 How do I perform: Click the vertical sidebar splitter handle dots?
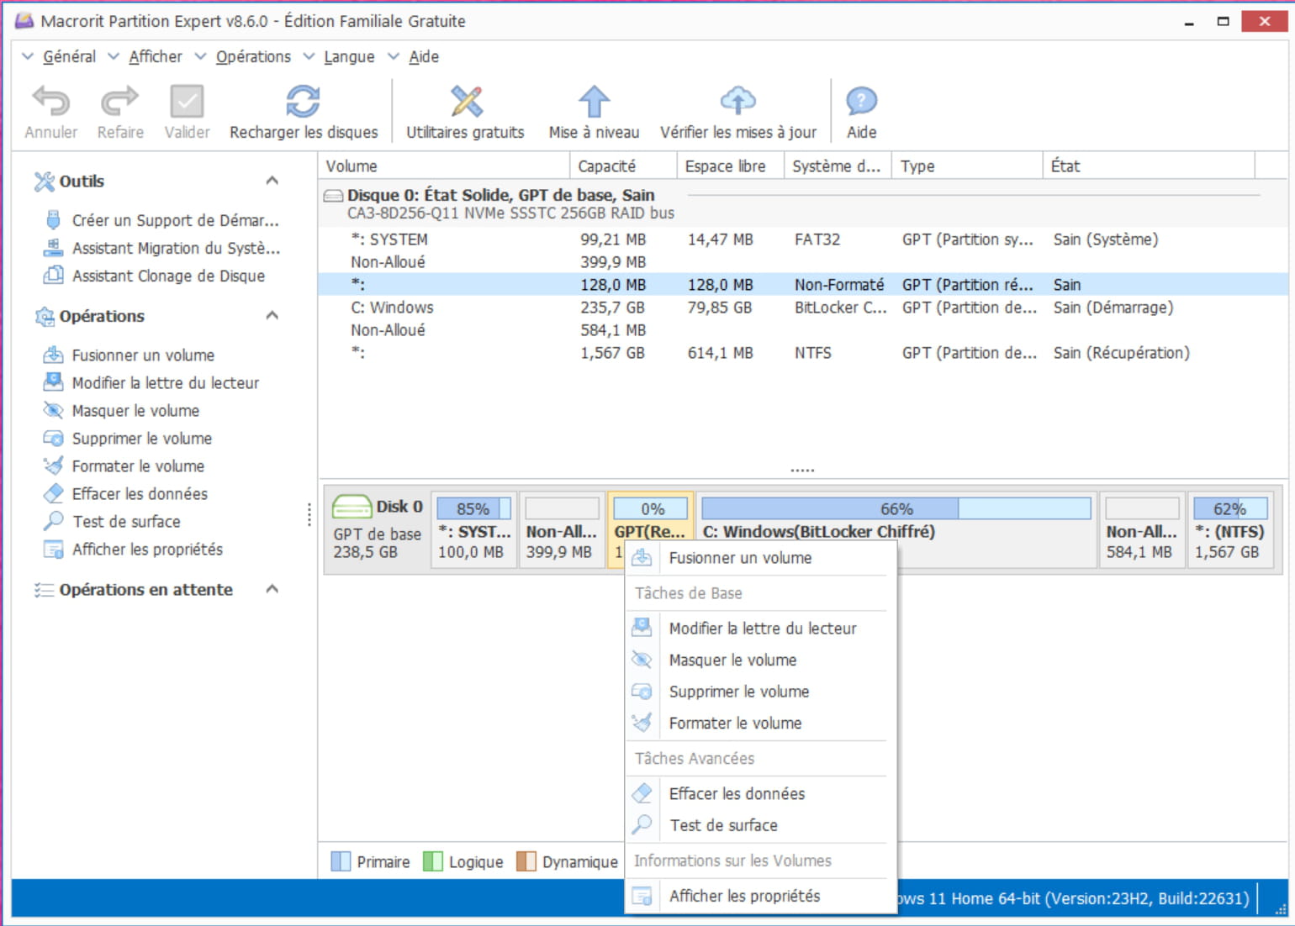point(309,514)
